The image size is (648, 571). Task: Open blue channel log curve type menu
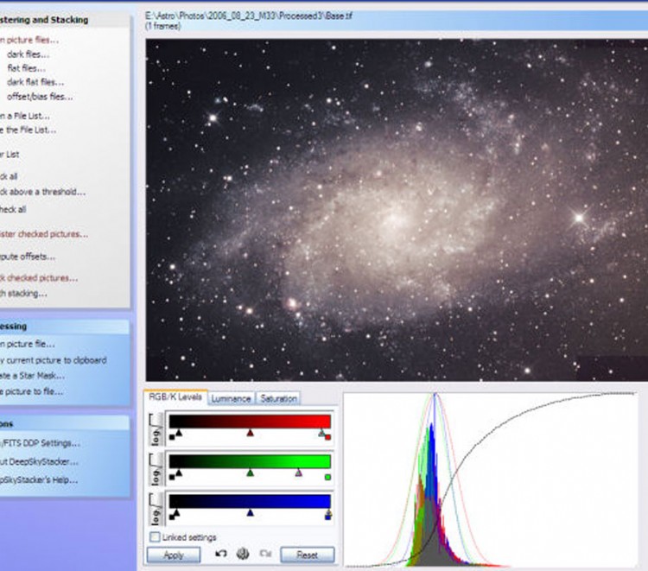[156, 509]
